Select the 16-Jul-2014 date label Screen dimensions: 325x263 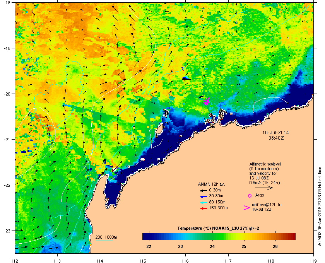pos(275,133)
